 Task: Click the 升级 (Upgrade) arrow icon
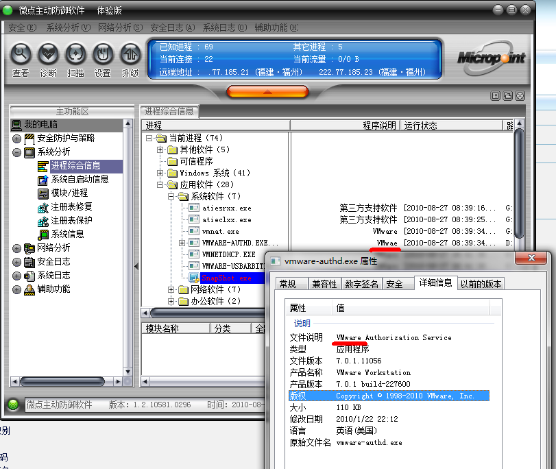[130, 55]
